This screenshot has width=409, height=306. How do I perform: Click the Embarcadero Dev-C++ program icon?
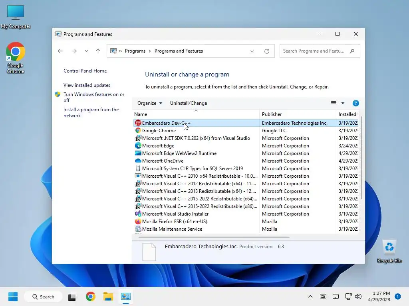(138, 123)
